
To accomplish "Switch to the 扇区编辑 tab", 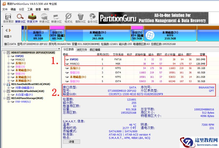I will 95,50.
